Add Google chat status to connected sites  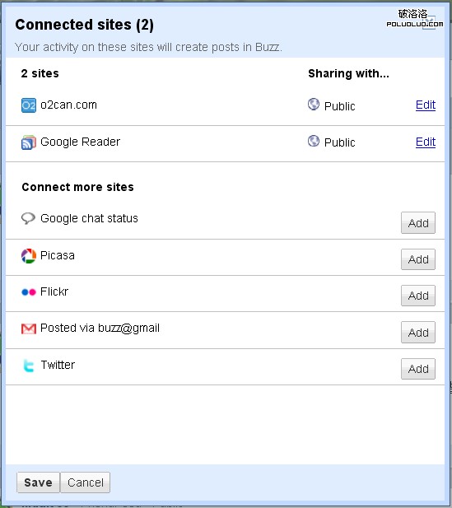418,223
